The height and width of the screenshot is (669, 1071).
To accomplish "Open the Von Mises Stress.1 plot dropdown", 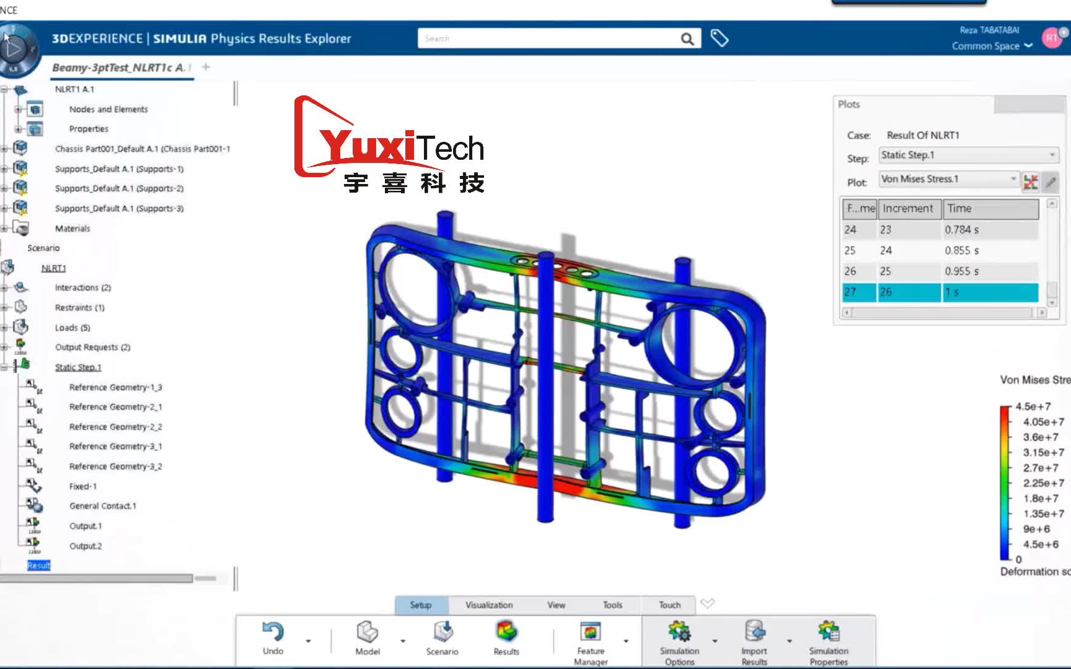I will click(x=1011, y=178).
